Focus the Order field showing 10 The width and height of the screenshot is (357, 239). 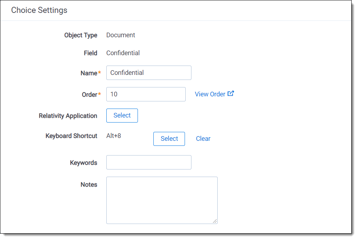point(146,94)
